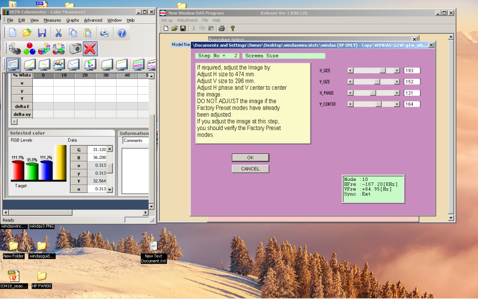Screen dimensions: 478x299
Task: Click the G value 31.120
Action: tap(97, 149)
